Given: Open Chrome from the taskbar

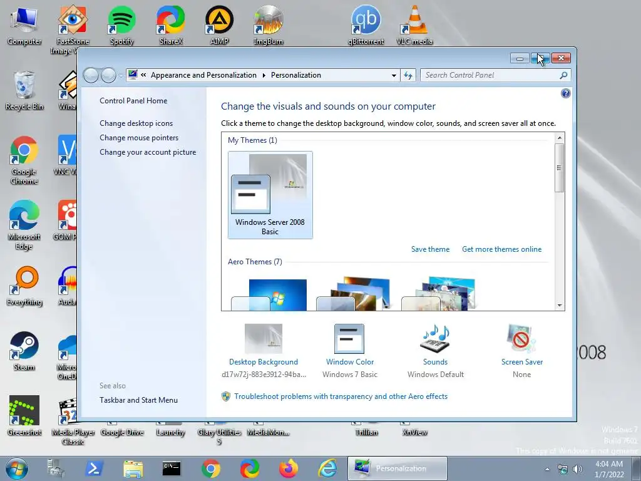Looking at the screenshot, I should point(210,468).
